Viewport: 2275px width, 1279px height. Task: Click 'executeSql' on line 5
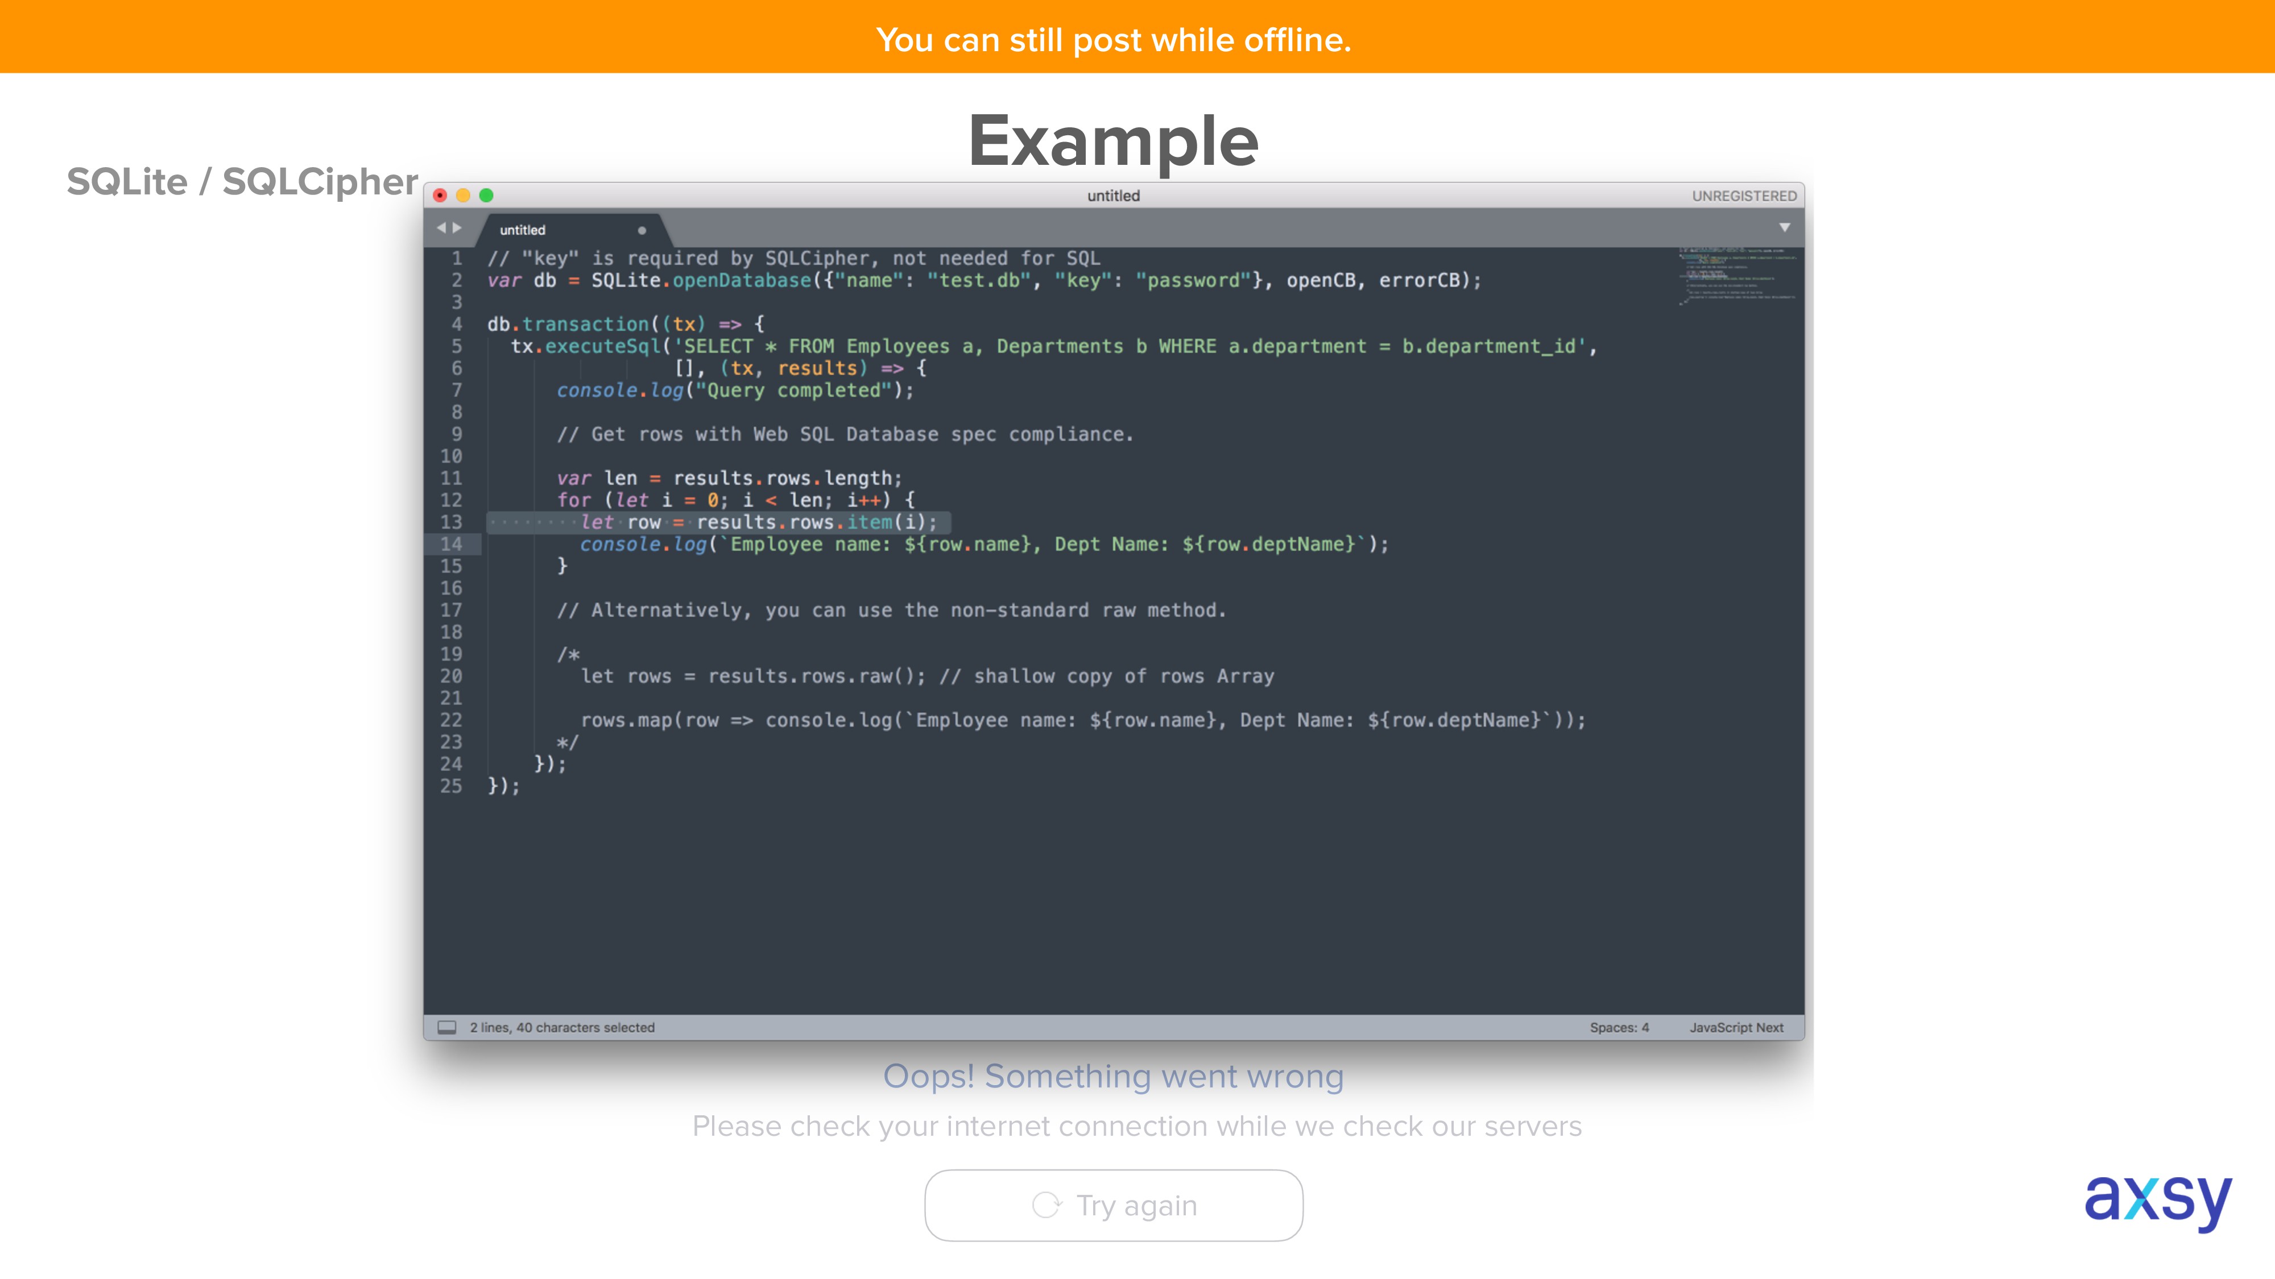(x=603, y=346)
